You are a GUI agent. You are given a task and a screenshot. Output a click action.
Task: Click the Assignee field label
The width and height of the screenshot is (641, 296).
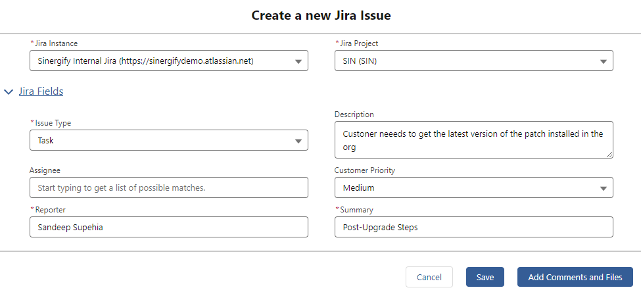point(45,170)
